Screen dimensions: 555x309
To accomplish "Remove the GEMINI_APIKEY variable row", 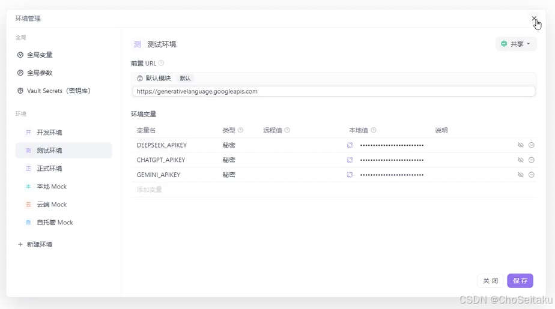I will (532, 175).
